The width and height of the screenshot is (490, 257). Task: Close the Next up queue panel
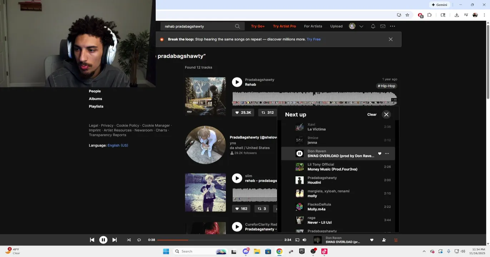click(x=386, y=115)
